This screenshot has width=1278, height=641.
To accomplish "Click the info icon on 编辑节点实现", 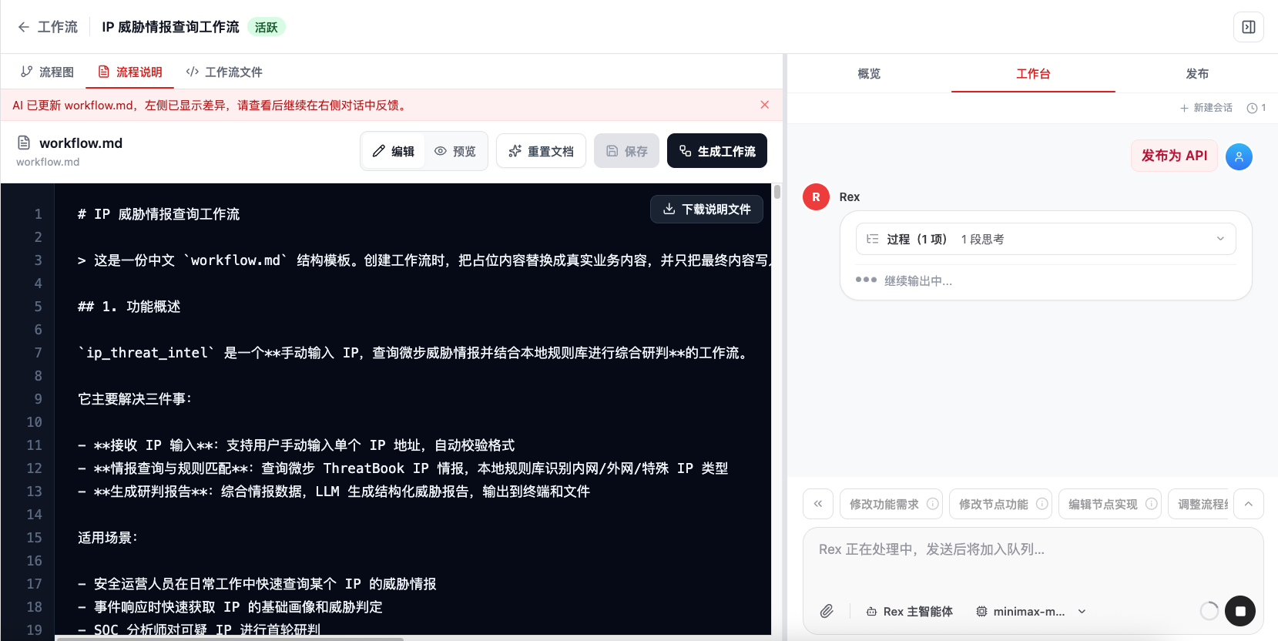I will (x=1152, y=504).
